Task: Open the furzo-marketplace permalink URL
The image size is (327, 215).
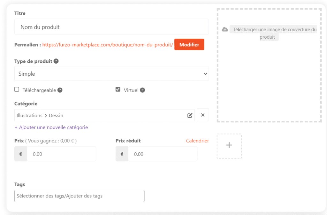Action: tap(108, 45)
